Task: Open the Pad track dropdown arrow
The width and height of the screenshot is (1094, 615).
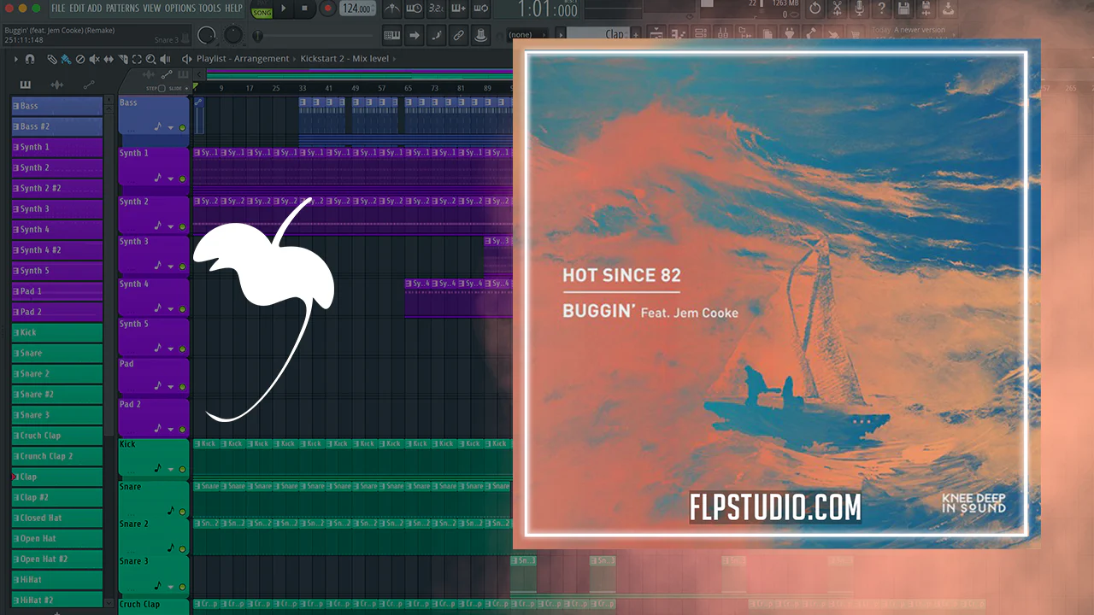Action: coord(171,388)
